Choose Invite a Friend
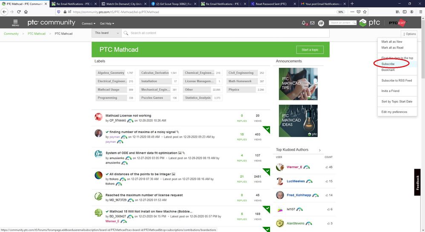 391,91
